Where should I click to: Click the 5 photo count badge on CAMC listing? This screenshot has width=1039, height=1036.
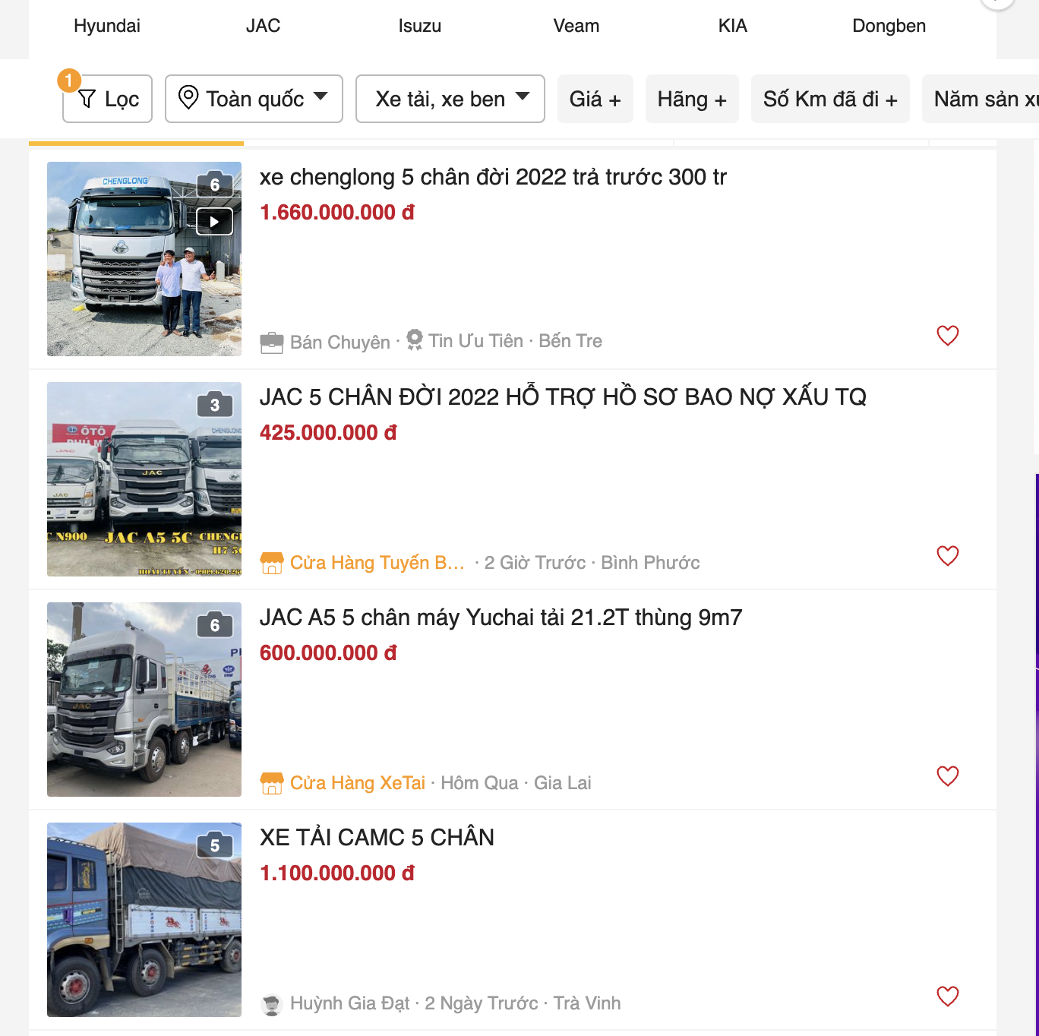[215, 845]
